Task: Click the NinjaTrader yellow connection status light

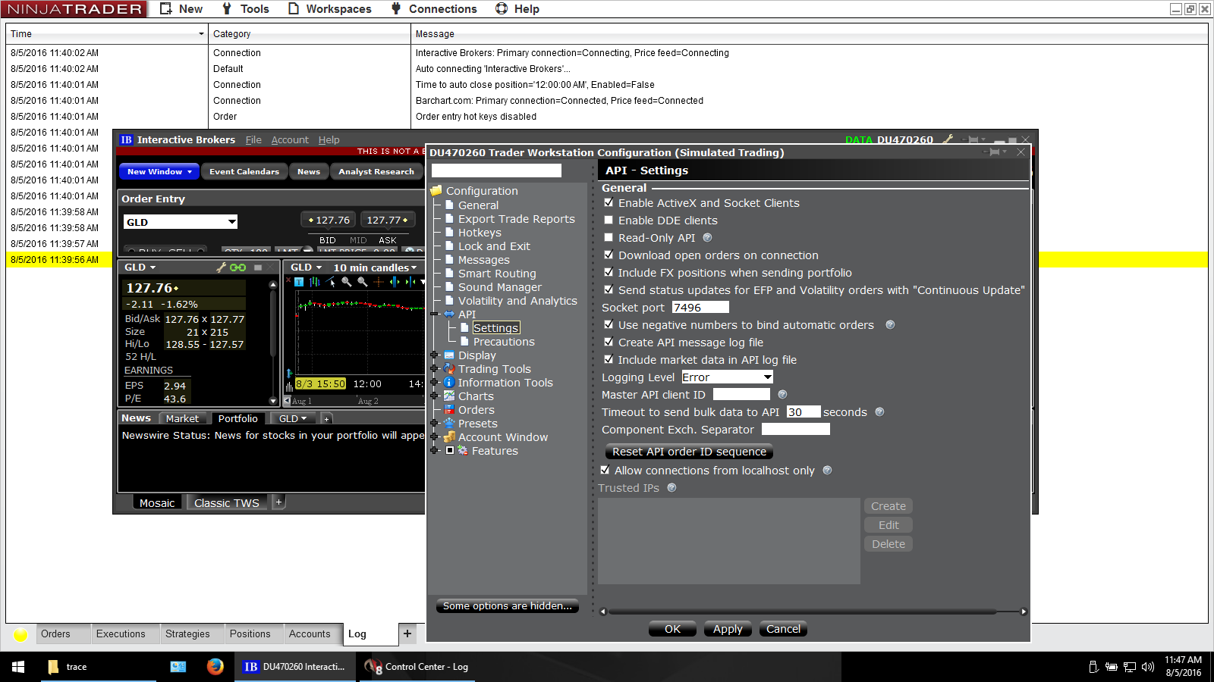Action: point(20,634)
